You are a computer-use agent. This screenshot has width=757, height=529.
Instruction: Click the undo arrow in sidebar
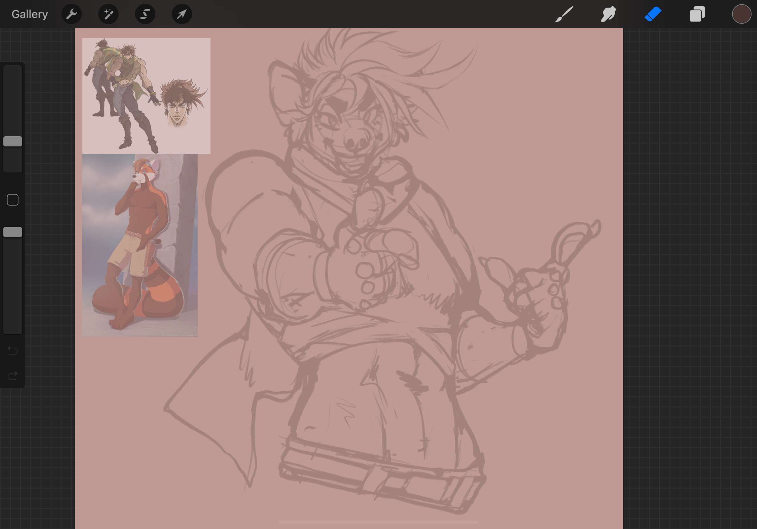tap(13, 350)
